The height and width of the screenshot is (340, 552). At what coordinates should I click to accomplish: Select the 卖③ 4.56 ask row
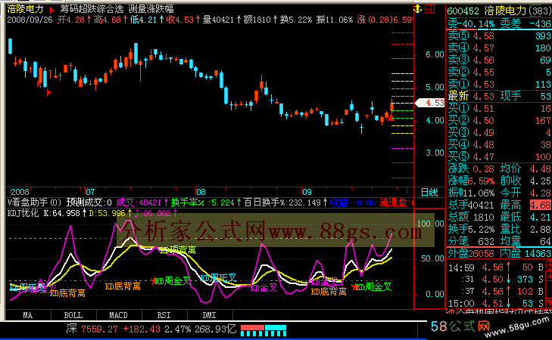(499, 60)
